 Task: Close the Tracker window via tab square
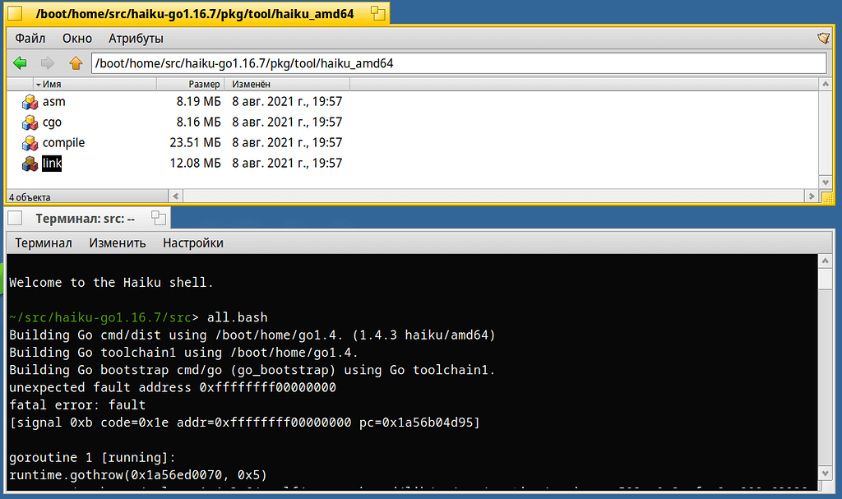point(15,13)
